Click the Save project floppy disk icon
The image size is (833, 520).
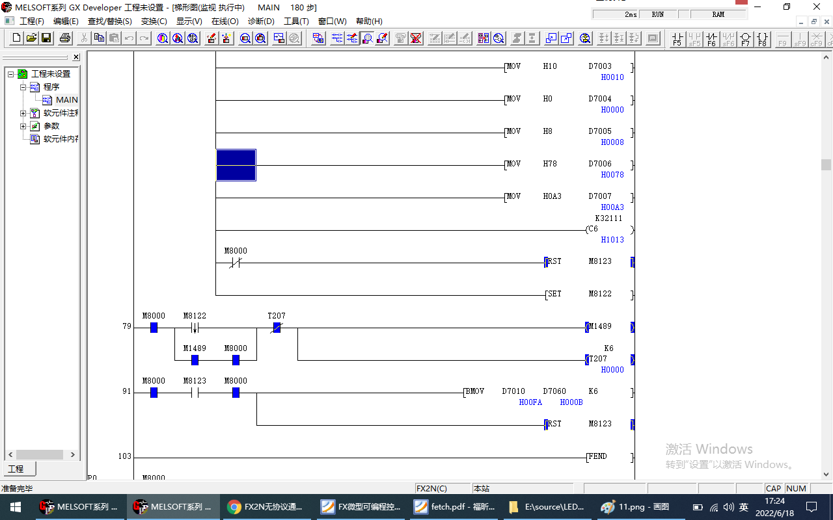pyautogui.click(x=46, y=38)
